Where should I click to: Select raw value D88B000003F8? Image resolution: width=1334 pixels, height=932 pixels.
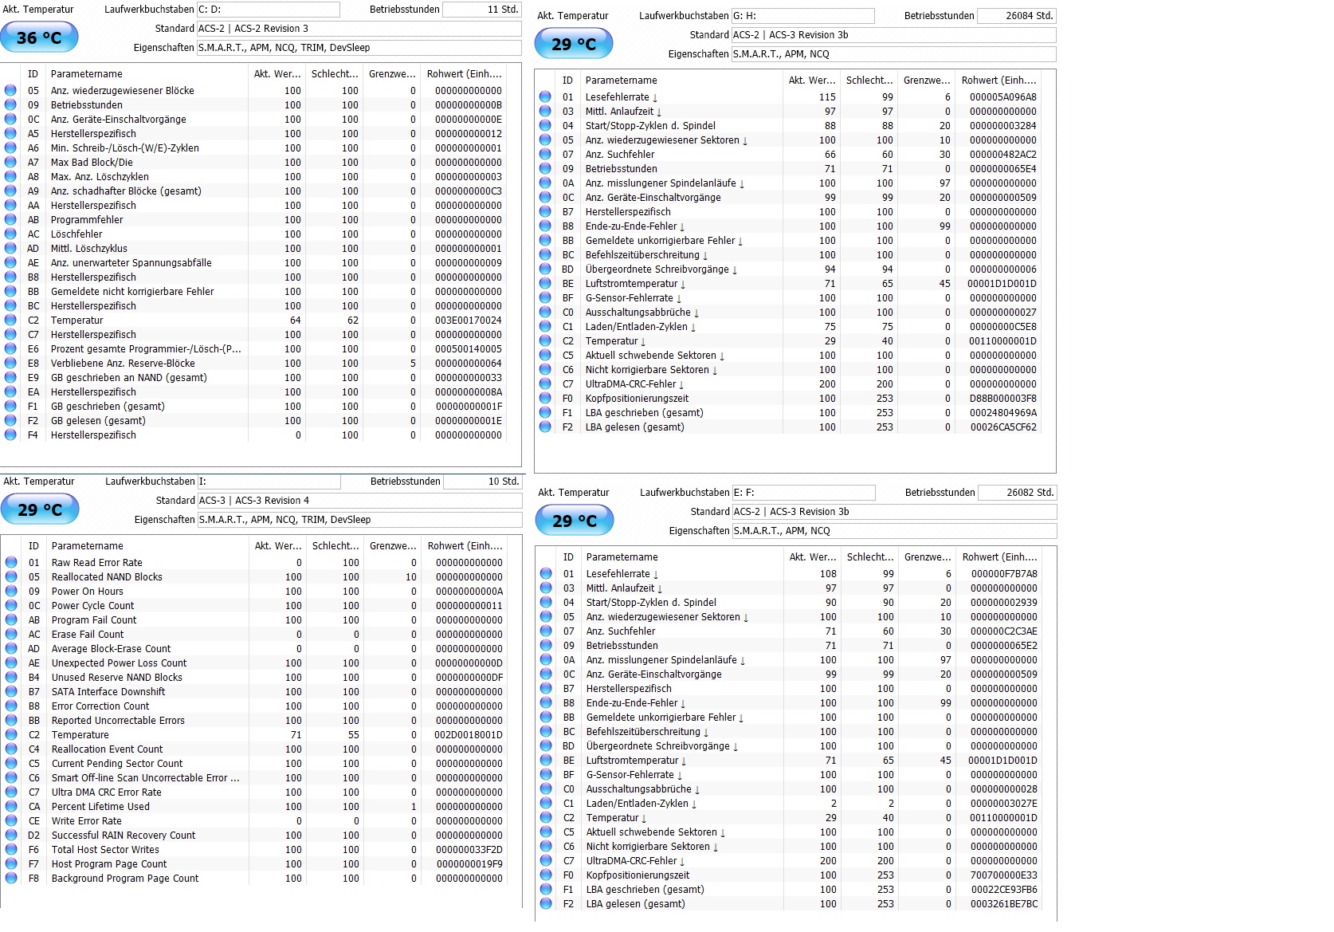coord(1003,399)
